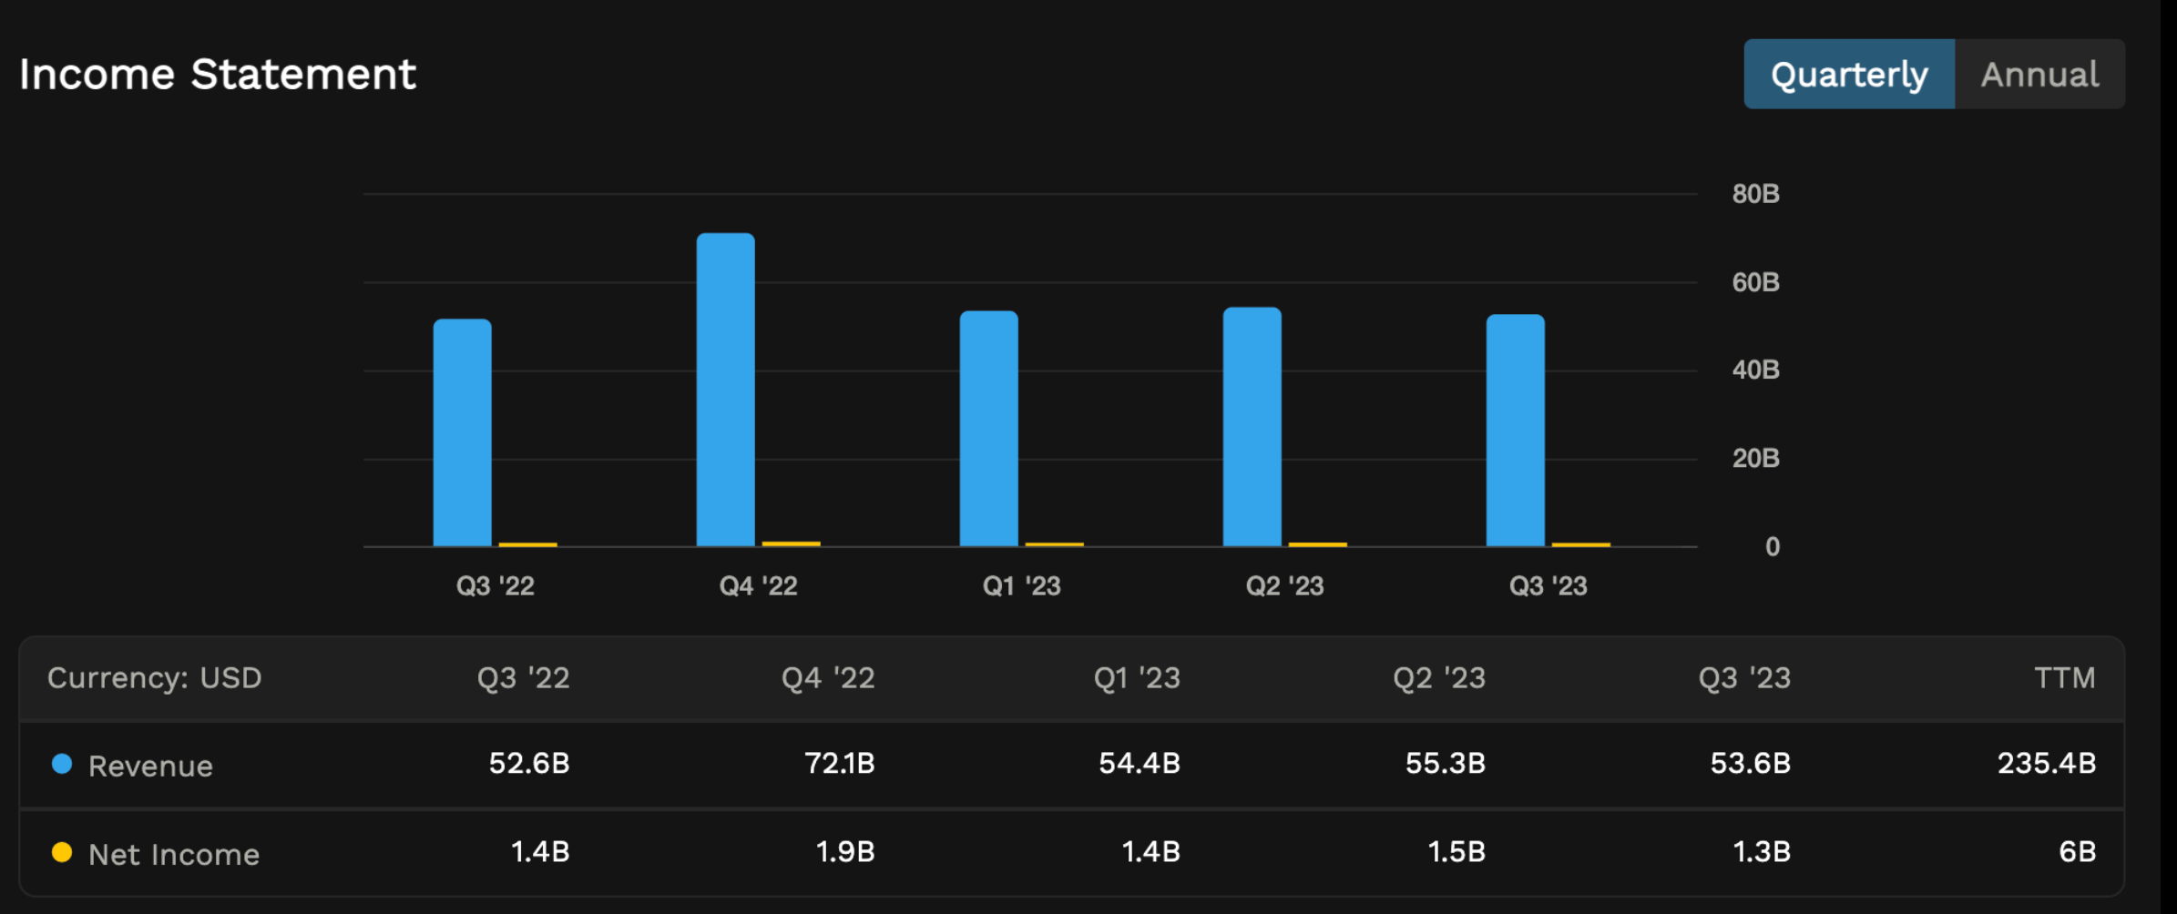Select the Quarterly tab

1848,73
